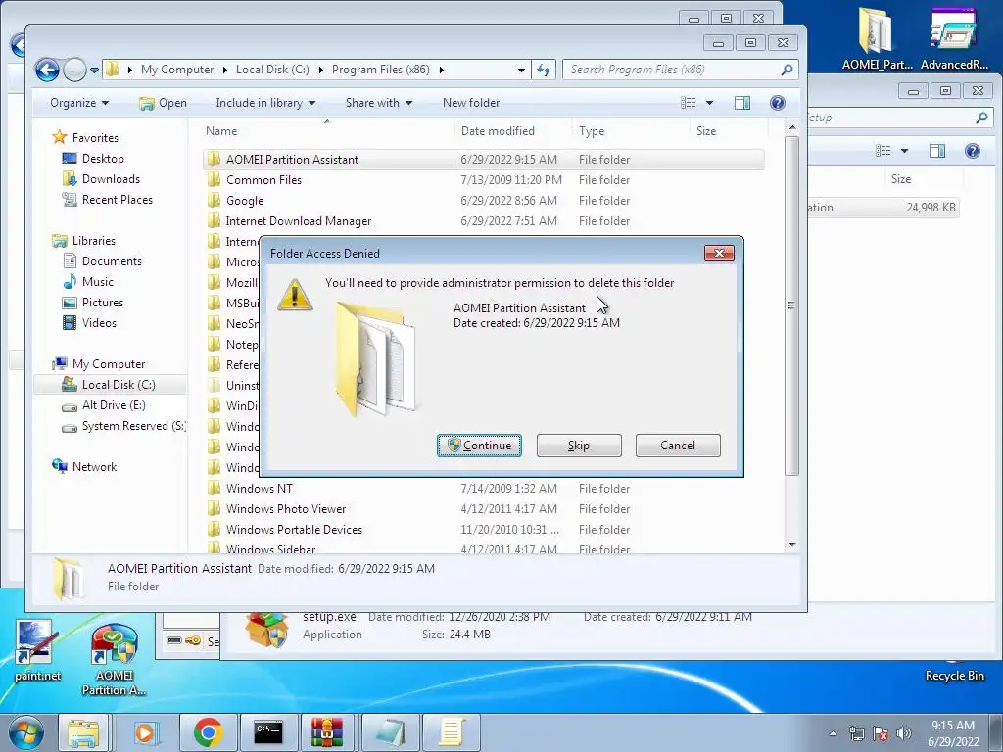Open the recent pages dropdown arrow

[95, 70]
